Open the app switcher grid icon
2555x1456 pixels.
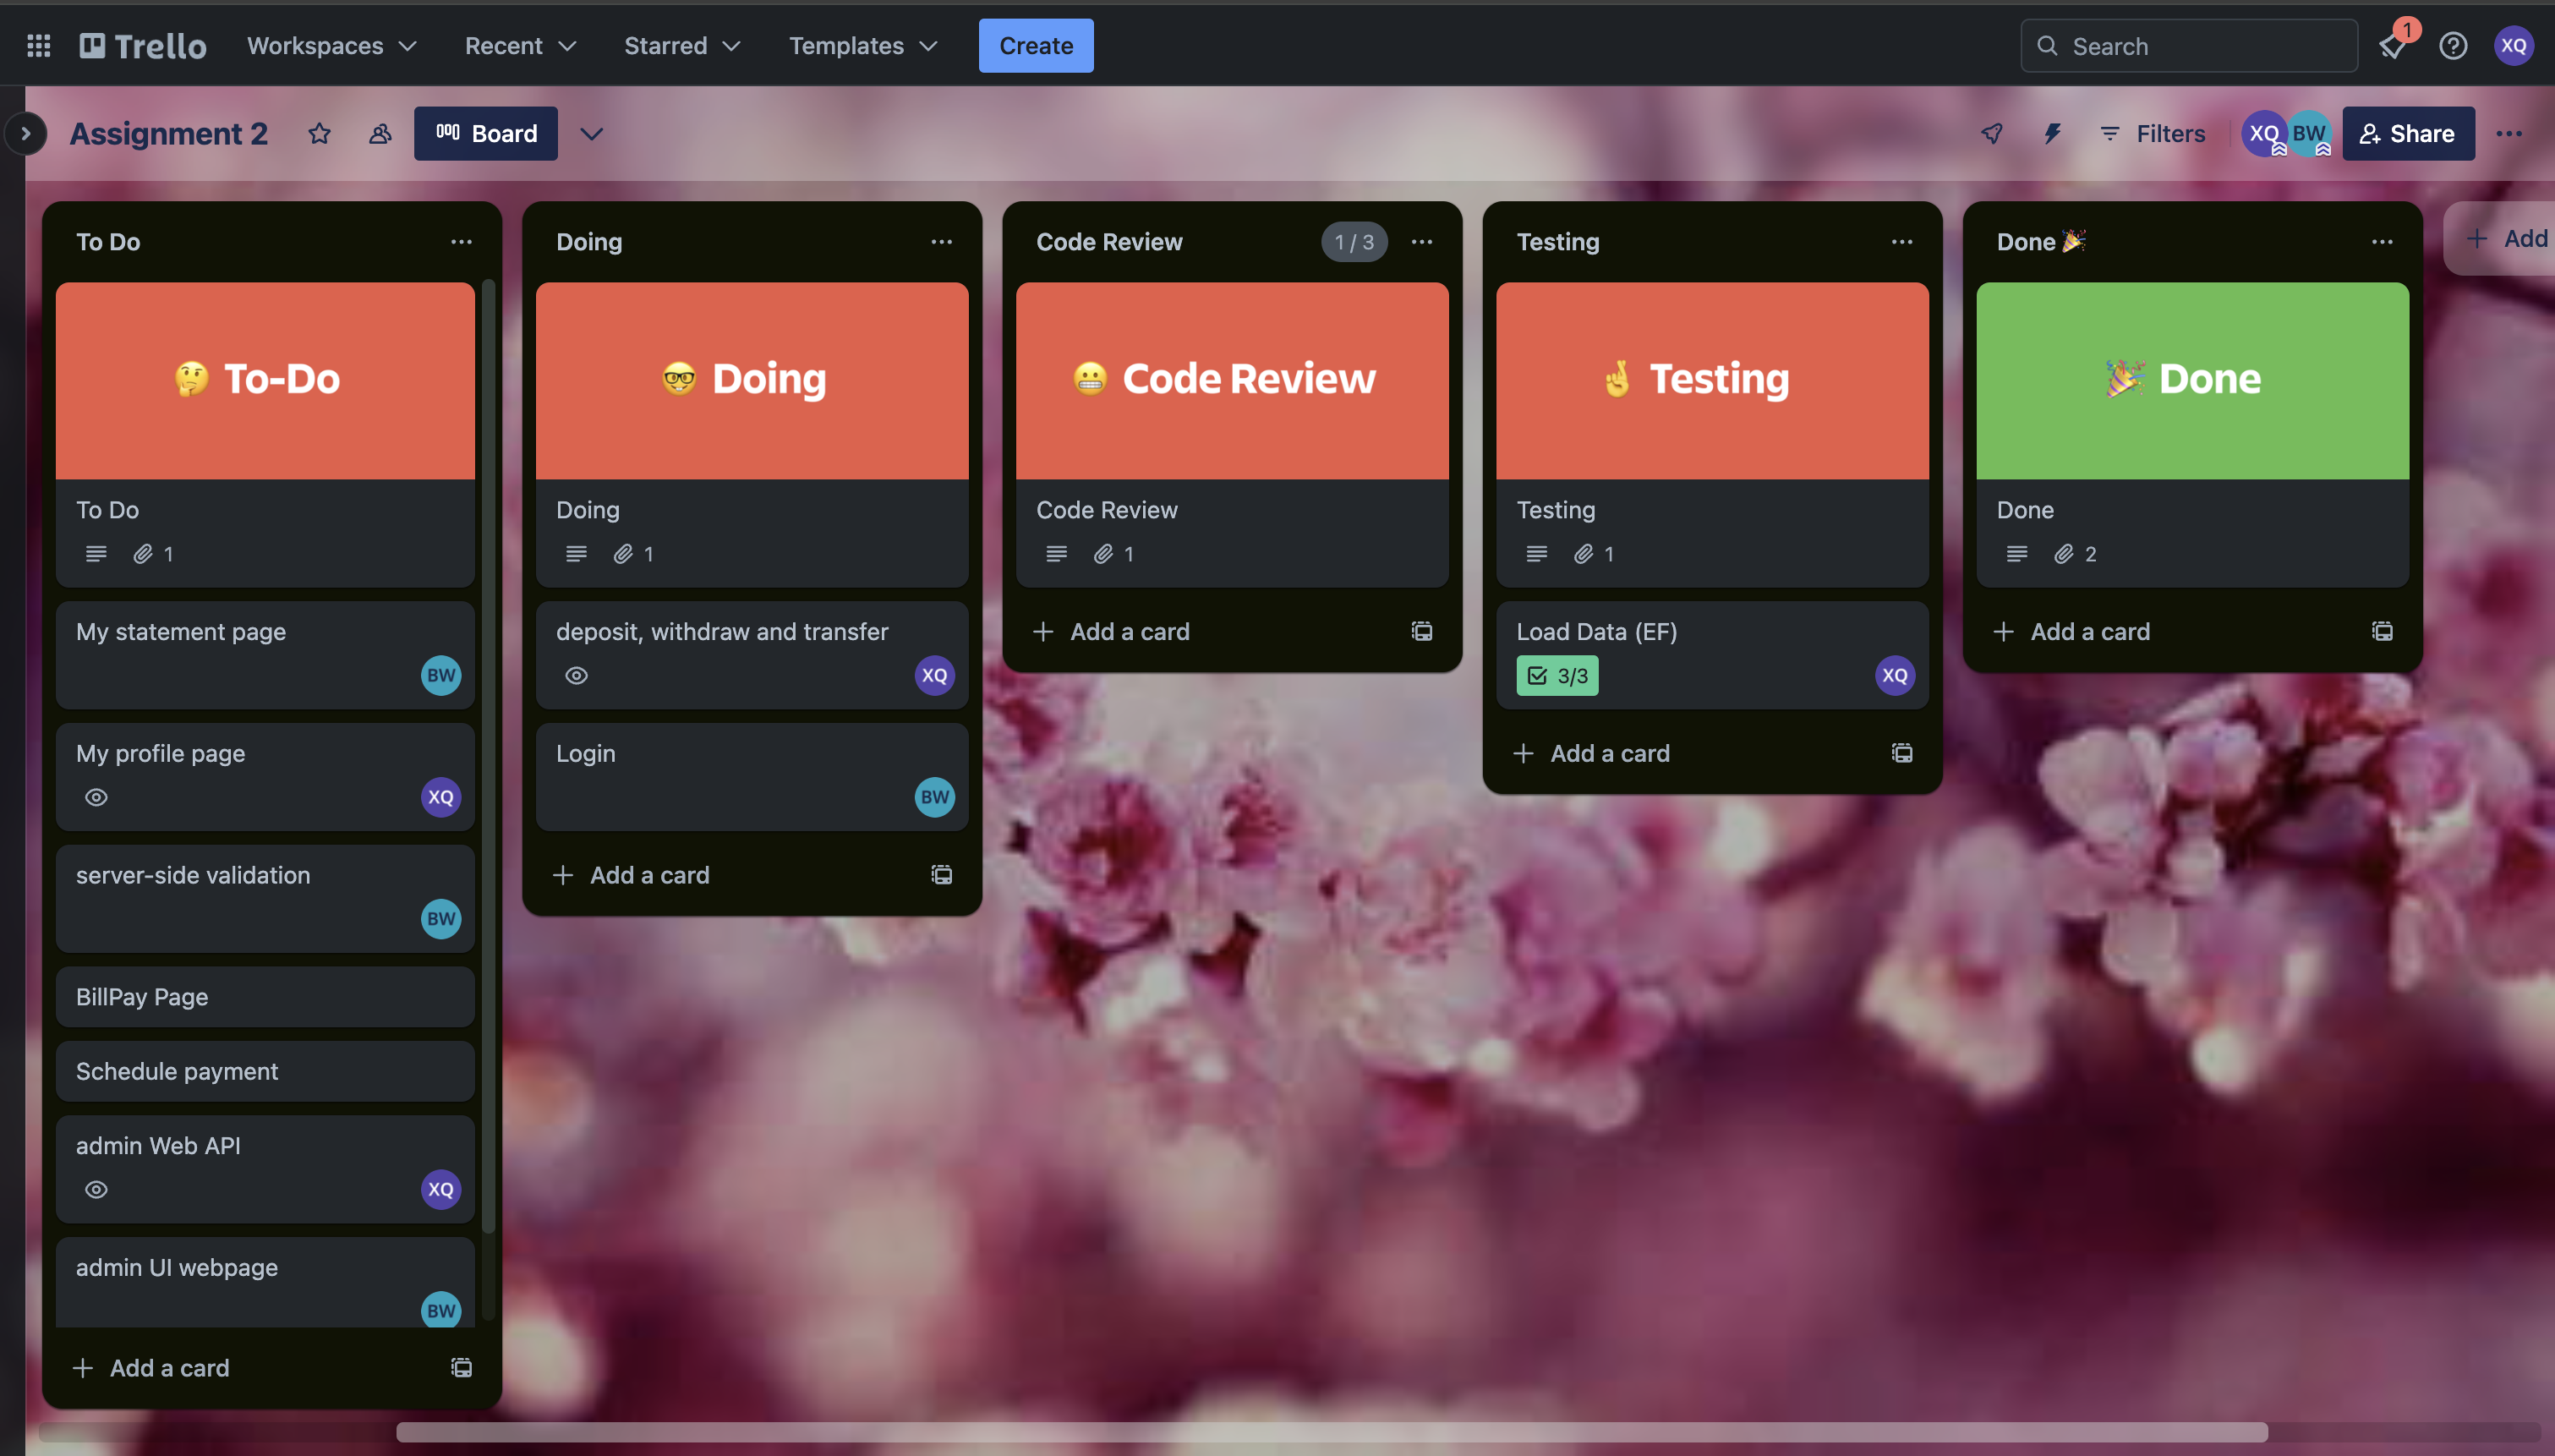click(x=38, y=45)
